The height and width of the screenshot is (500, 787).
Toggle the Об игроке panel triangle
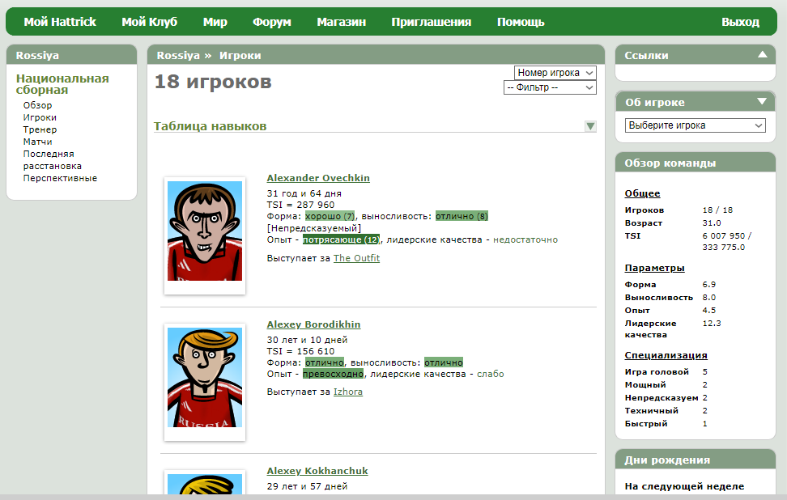[x=762, y=101]
